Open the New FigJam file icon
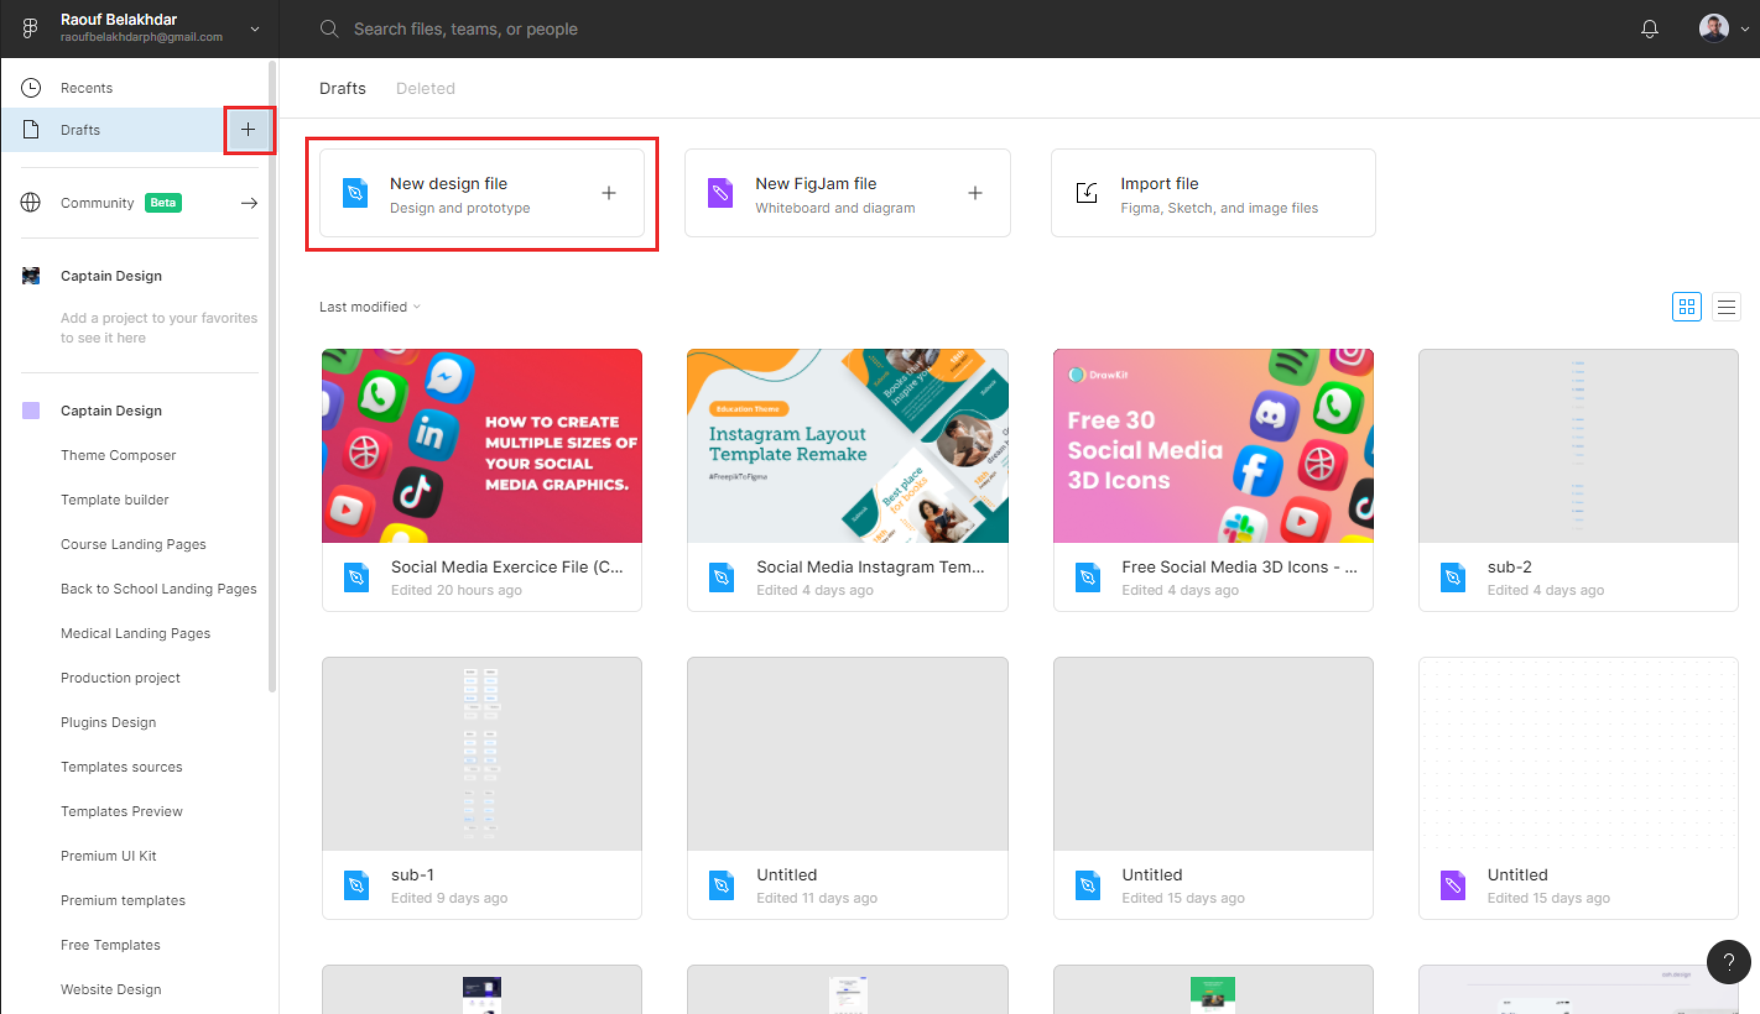1760x1014 pixels. click(721, 193)
